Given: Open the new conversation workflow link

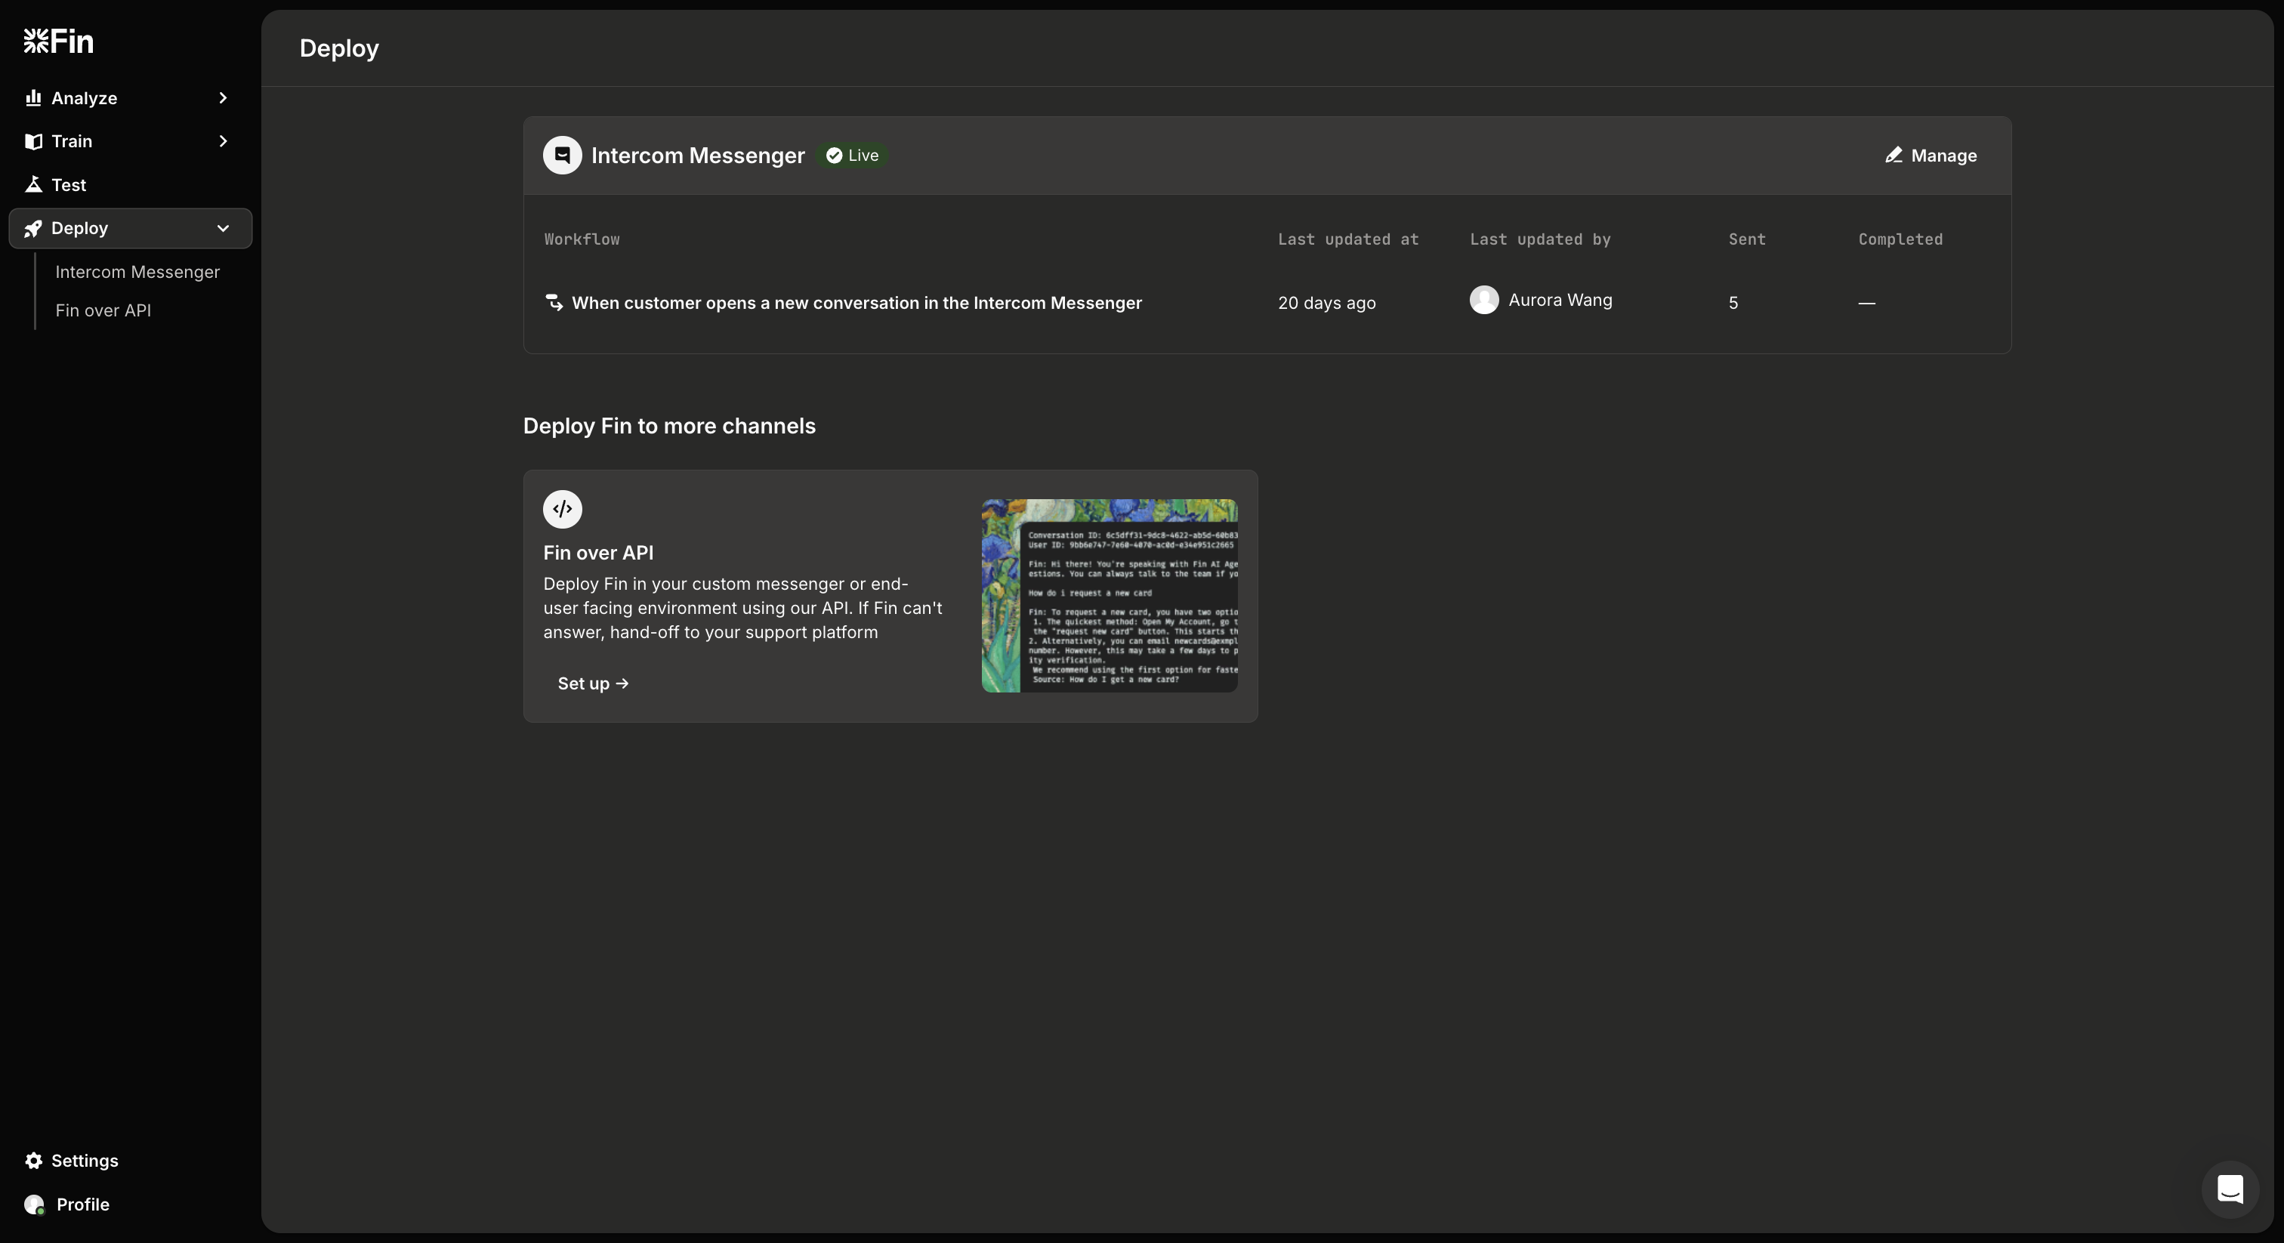Looking at the screenshot, I should 857,302.
